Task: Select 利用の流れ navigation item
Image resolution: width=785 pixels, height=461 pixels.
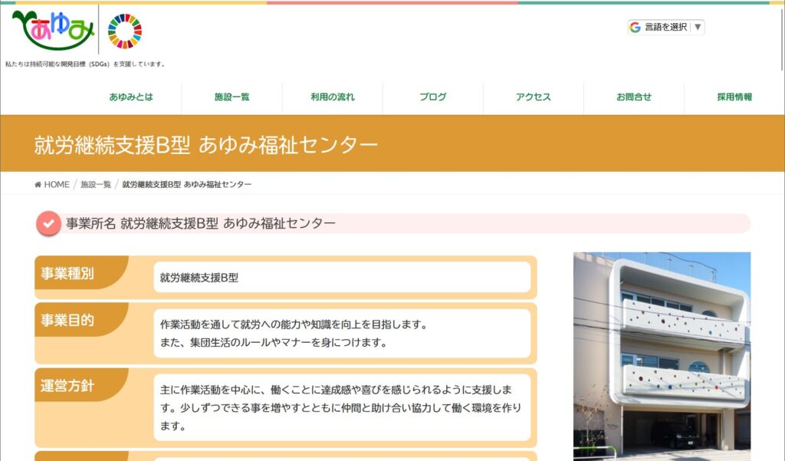Action: [x=333, y=97]
